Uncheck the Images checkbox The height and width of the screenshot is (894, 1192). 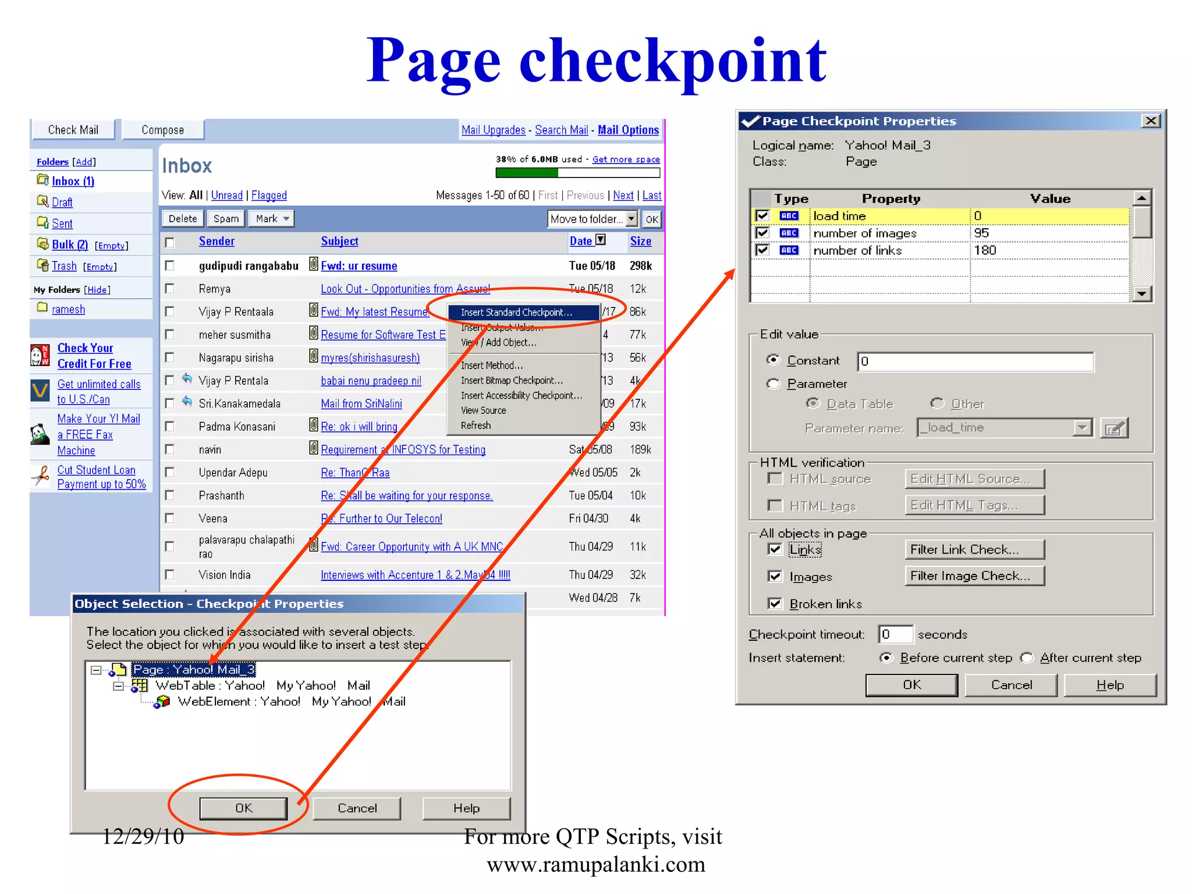(x=775, y=576)
